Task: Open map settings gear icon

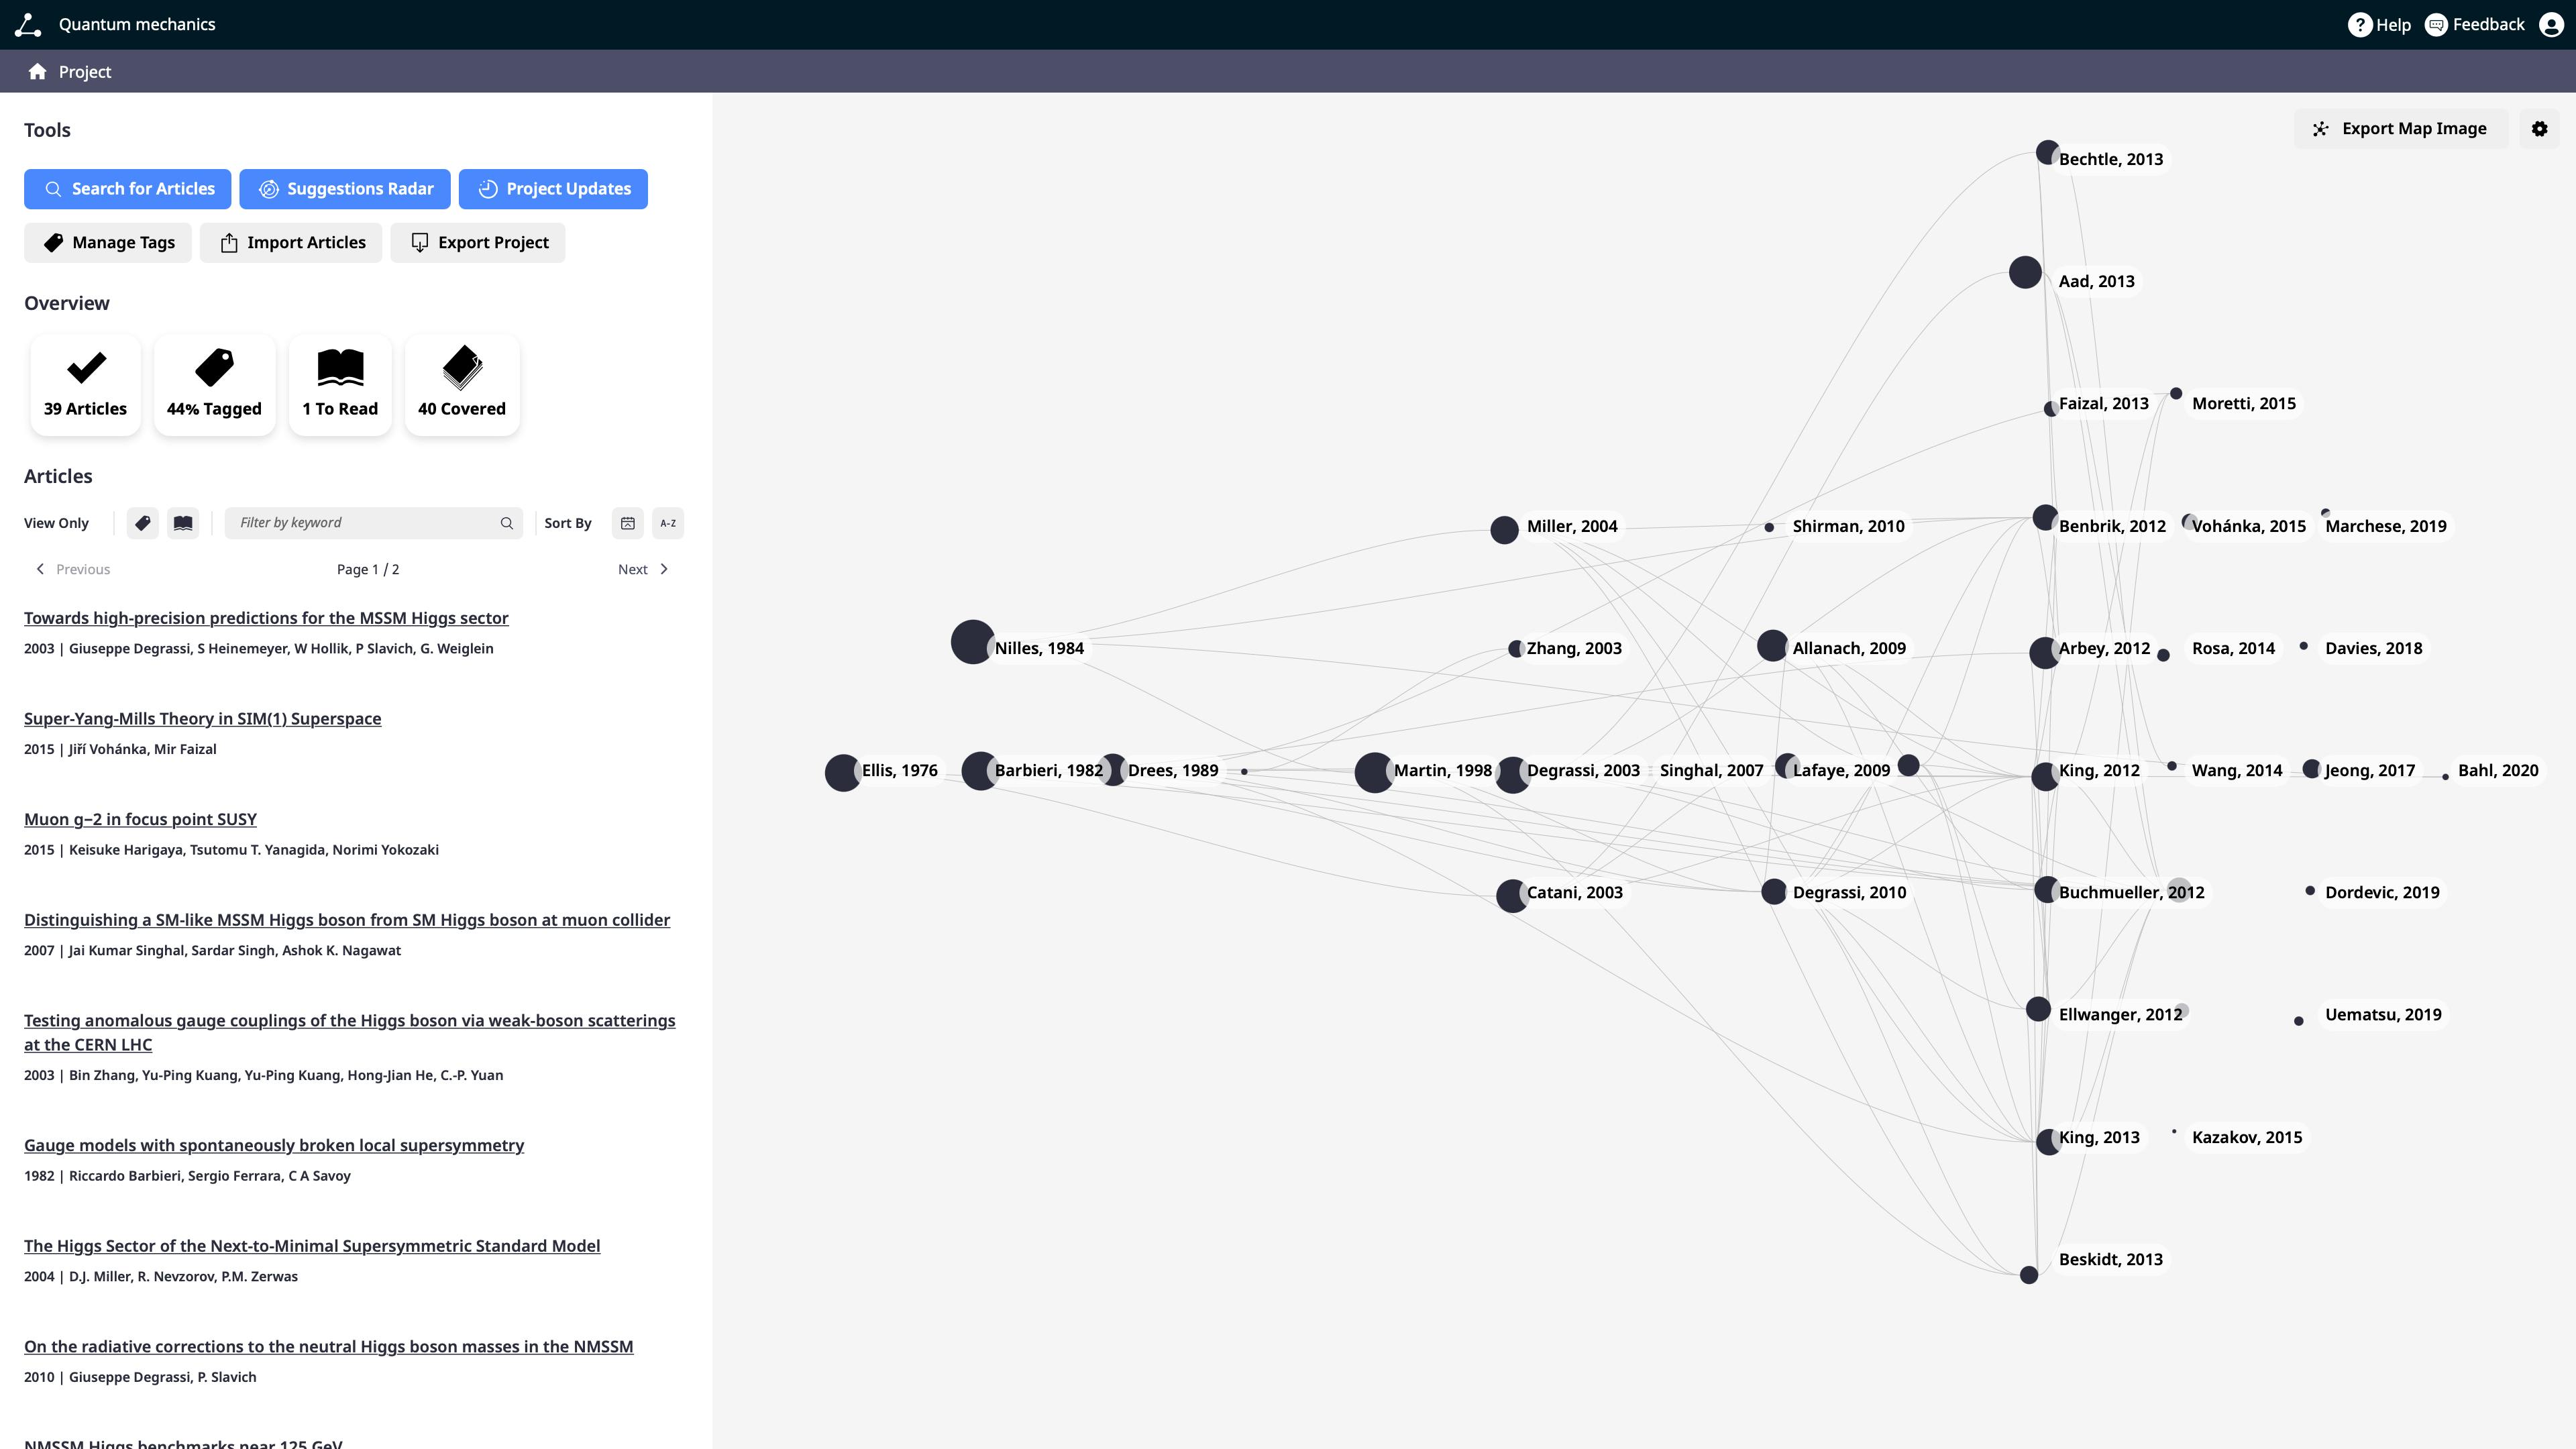Action: [x=2539, y=129]
